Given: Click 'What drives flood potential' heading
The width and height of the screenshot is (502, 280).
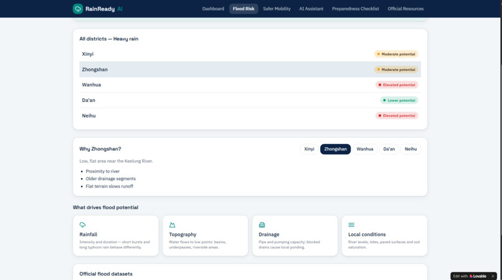Looking at the screenshot, I should pyautogui.click(x=105, y=207).
